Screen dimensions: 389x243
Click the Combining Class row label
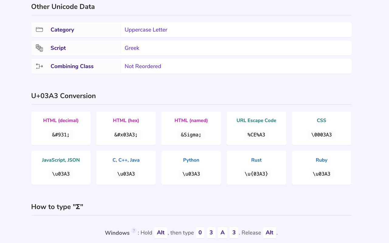coord(72,66)
